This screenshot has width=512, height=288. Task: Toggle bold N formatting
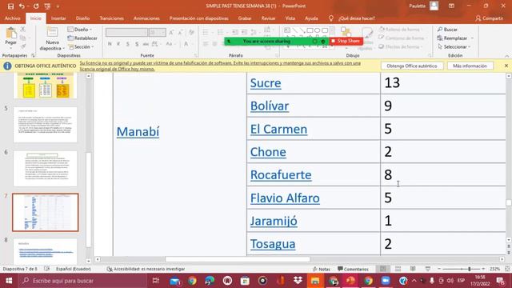coord(110,44)
